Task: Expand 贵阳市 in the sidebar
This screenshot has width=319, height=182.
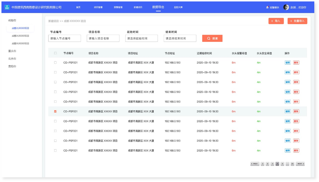Action: (x=12, y=66)
